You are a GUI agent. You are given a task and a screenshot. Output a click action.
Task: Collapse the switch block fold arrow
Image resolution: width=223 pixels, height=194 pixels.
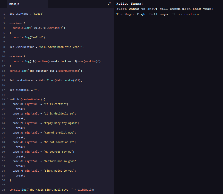click(7, 99)
